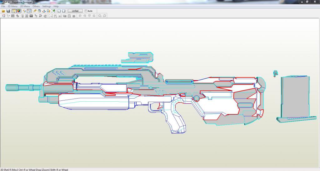The height and width of the screenshot is (171, 320).
Task: Click the rotate left circular arrow icon
Action: [x=100, y=16]
